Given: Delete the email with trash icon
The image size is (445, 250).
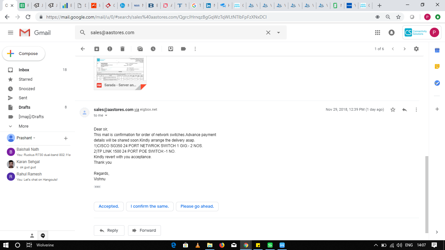Looking at the screenshot, I should [x=122, y=49].
